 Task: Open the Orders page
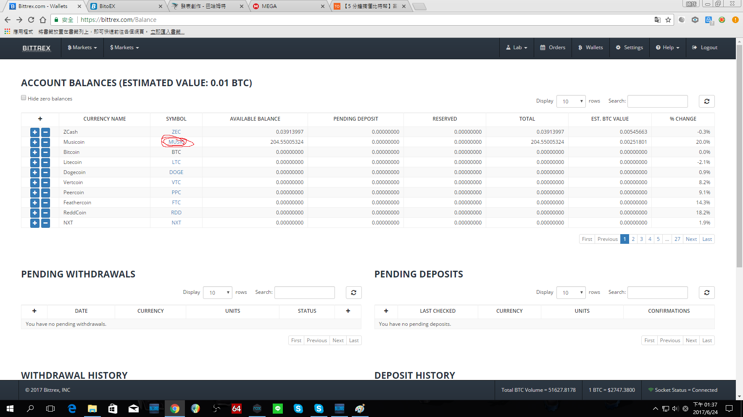[553, 48]
